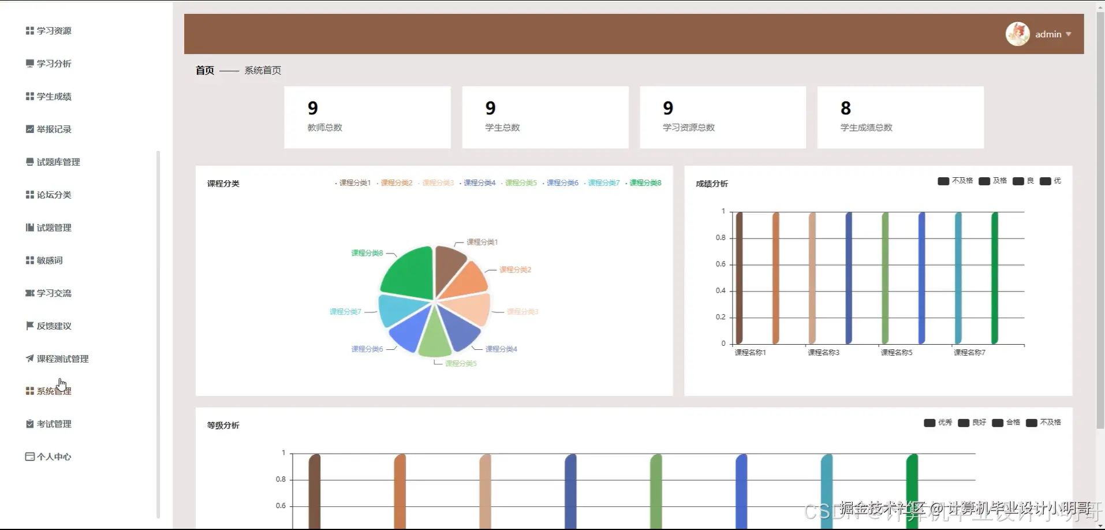Image resolution: width=1105 pixels, height=530 pixels.
Task: Click the 首页 breadcrumb link
Action: 205,70
